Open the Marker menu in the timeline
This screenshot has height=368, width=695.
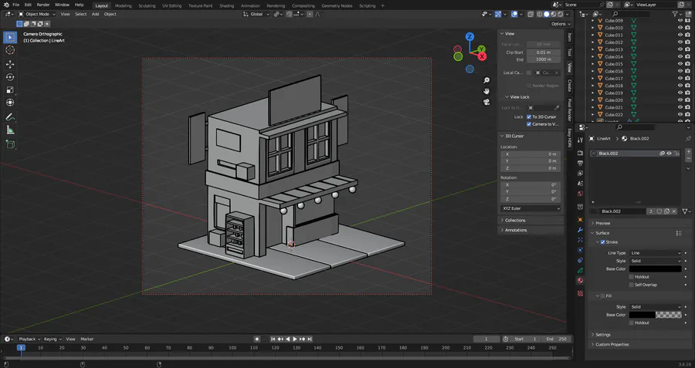(87, 339)
